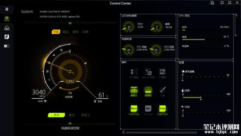Toggle the Fn lock icon
241x136 pixels.
pyautogui.click(x=162, y=72)
